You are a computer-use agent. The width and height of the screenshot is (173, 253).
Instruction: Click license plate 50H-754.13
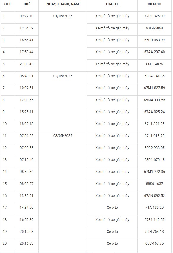click(155, 232)
